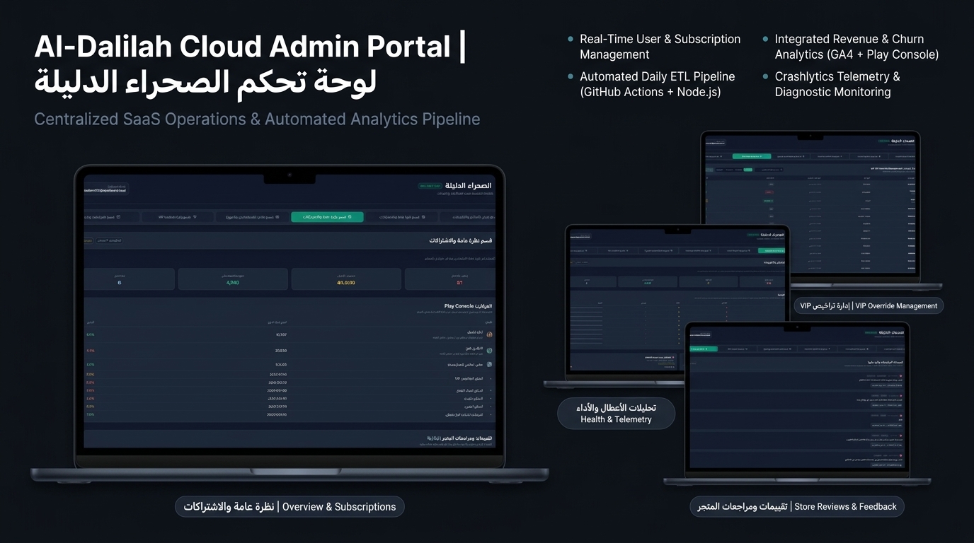Click the green status badge beside the الصحراء الدليلة title

pyautogui.click(x=430, y=186)
